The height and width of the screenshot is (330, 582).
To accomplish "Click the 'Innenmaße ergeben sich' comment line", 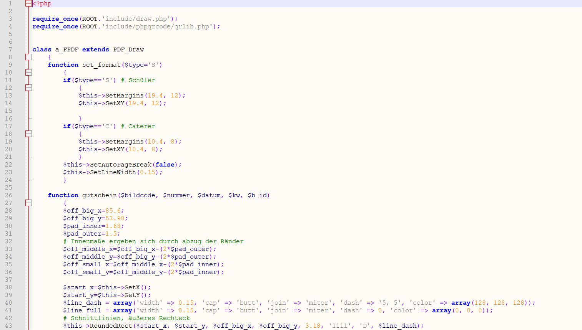I will click(x=153, y=241).
